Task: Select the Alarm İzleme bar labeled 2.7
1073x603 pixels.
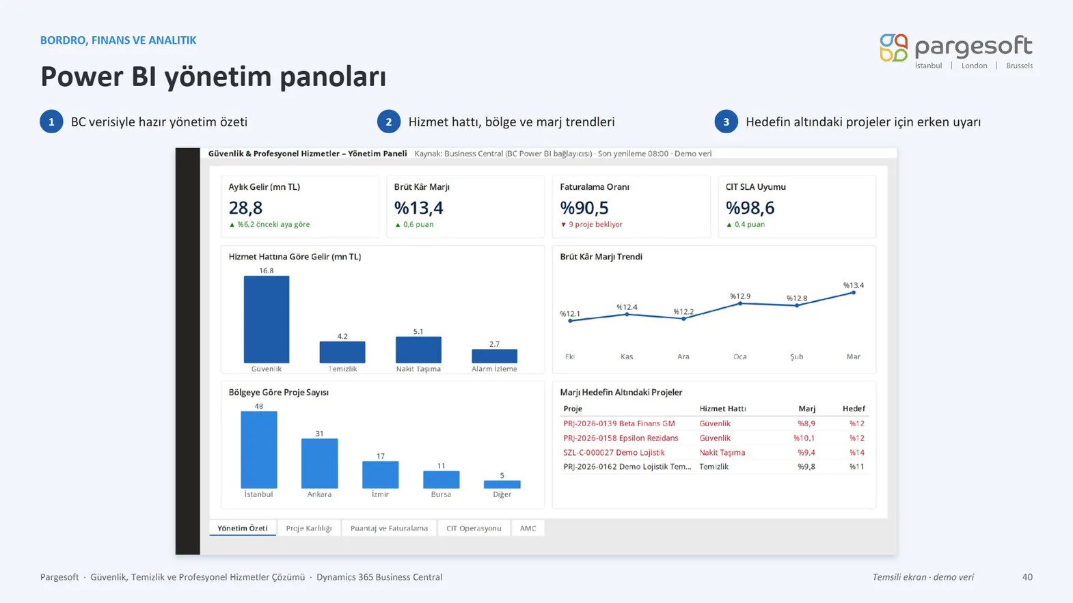Action: [x=494, y=356]
